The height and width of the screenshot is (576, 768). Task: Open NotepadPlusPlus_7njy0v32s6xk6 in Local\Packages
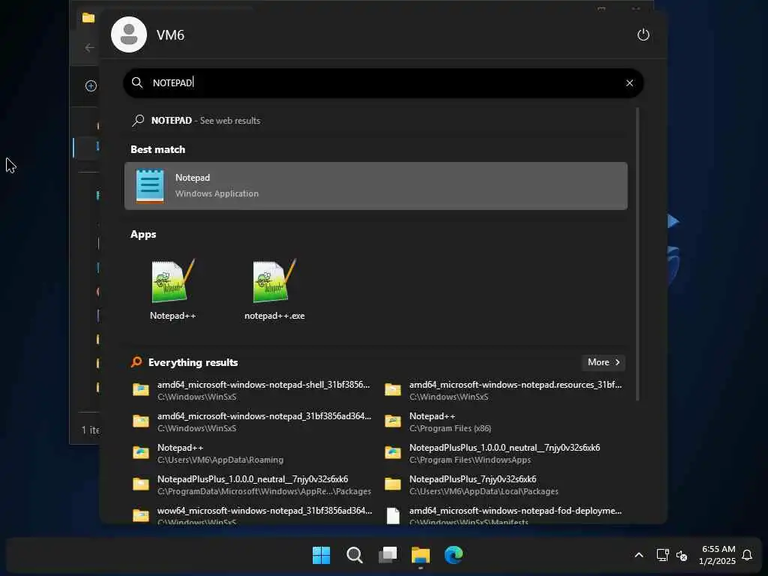pos(503,485)
